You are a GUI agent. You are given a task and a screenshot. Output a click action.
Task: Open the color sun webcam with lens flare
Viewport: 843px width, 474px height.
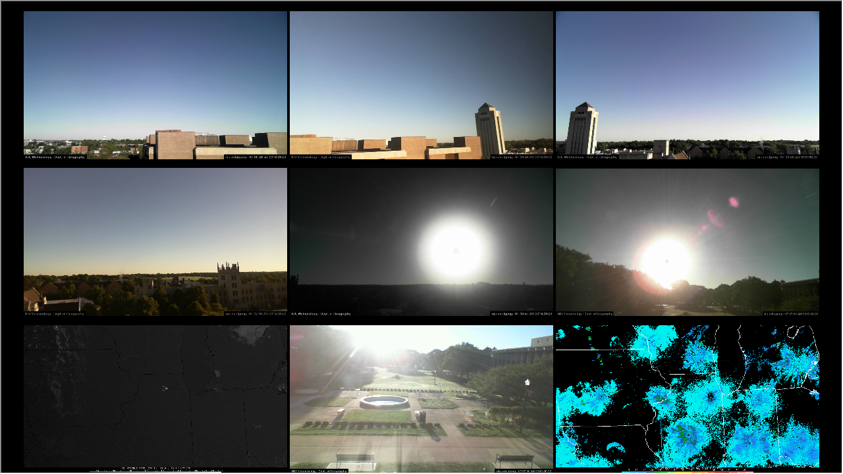point(688,242)
